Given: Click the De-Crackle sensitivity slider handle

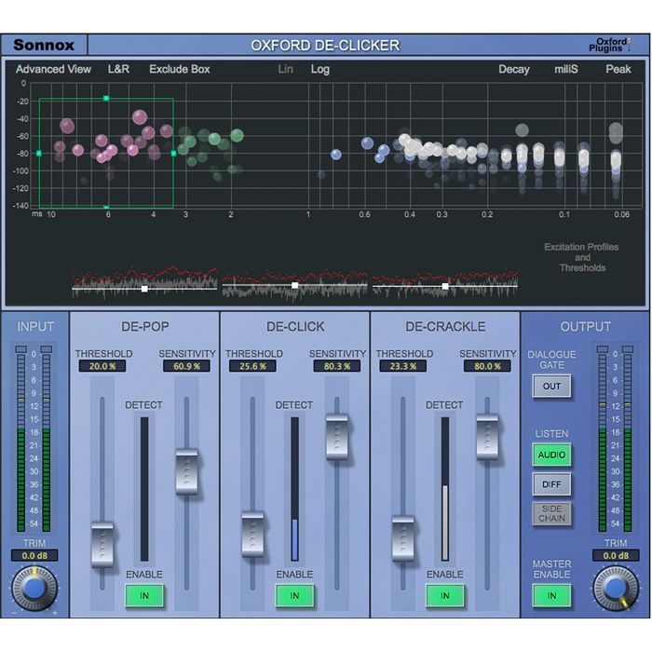Looking at the screenshot, I should 487,436.
